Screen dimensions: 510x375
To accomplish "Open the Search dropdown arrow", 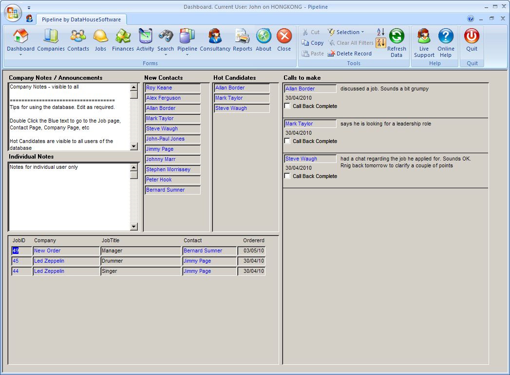I will (x=166, y=54).
